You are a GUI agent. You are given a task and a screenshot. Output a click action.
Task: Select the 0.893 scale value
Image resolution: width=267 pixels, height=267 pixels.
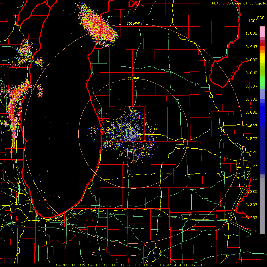click(251, 60)
